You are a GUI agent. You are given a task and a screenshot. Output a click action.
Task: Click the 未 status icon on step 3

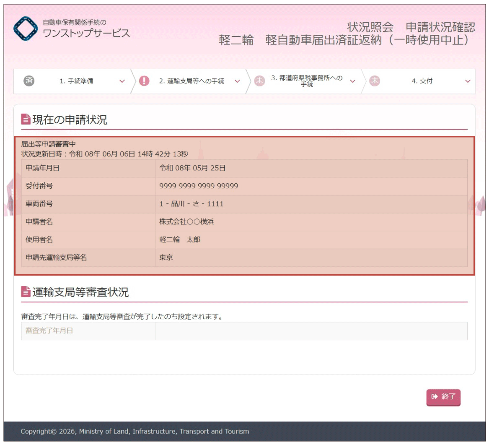260,81
